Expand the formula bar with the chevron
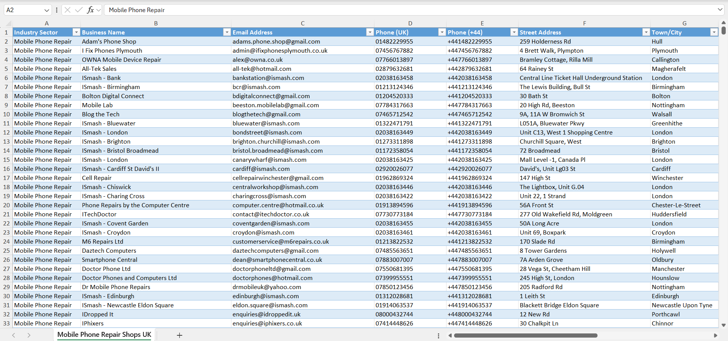Image resolution: width=728 pixels, height=341 pixels. pyautogui.click(x=720, y=10)
